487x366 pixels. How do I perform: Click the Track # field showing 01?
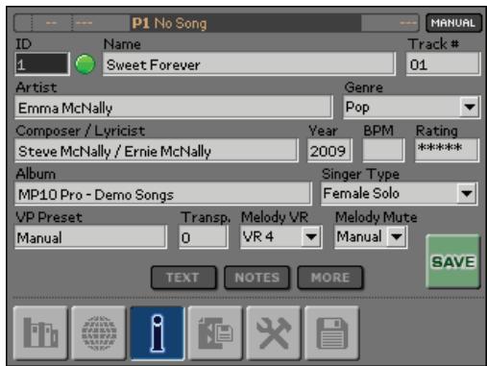click(x=443, y=64)
